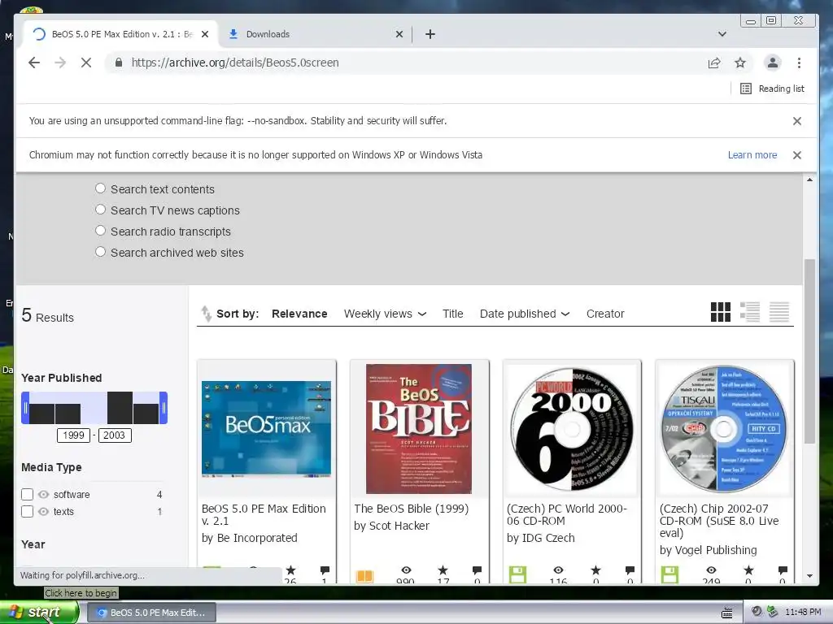Share this page icon
This screenshot has height=624, width=833.
(x=714, y=63)
